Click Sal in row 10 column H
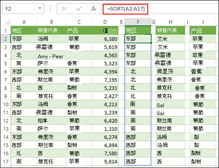The width and height of the screenshot is (219, 168). [160, 105]
